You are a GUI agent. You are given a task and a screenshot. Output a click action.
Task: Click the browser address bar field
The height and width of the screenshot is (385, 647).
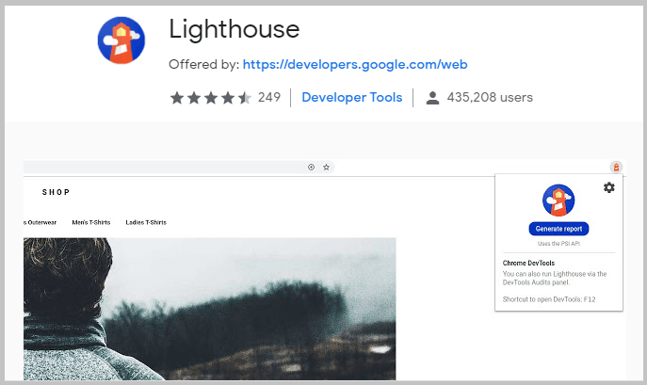179,168
